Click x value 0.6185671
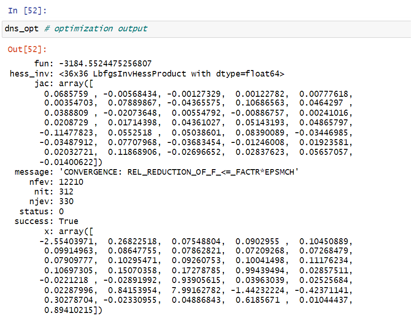 click(258, 300)
